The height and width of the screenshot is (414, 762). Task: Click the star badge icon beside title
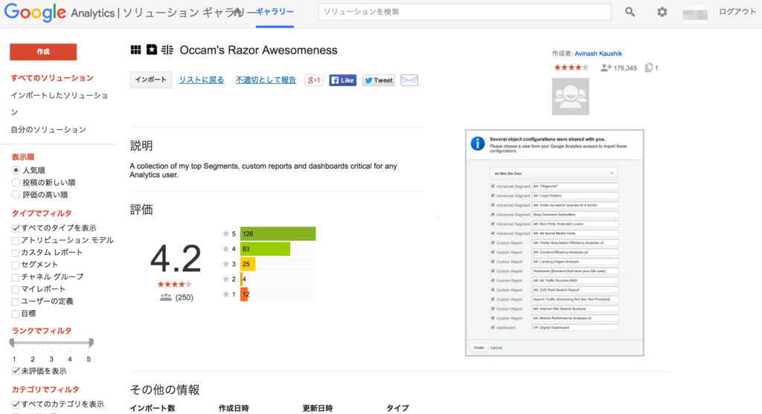pyautogui.click(x=152, y=50)
